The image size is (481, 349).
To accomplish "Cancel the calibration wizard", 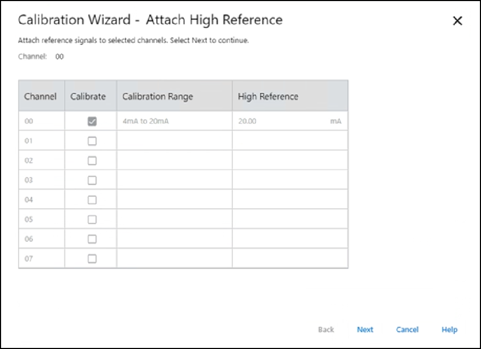I will tap(407, 330).
